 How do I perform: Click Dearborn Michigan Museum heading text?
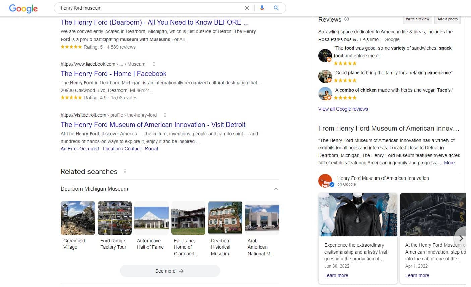coord(94,189)
